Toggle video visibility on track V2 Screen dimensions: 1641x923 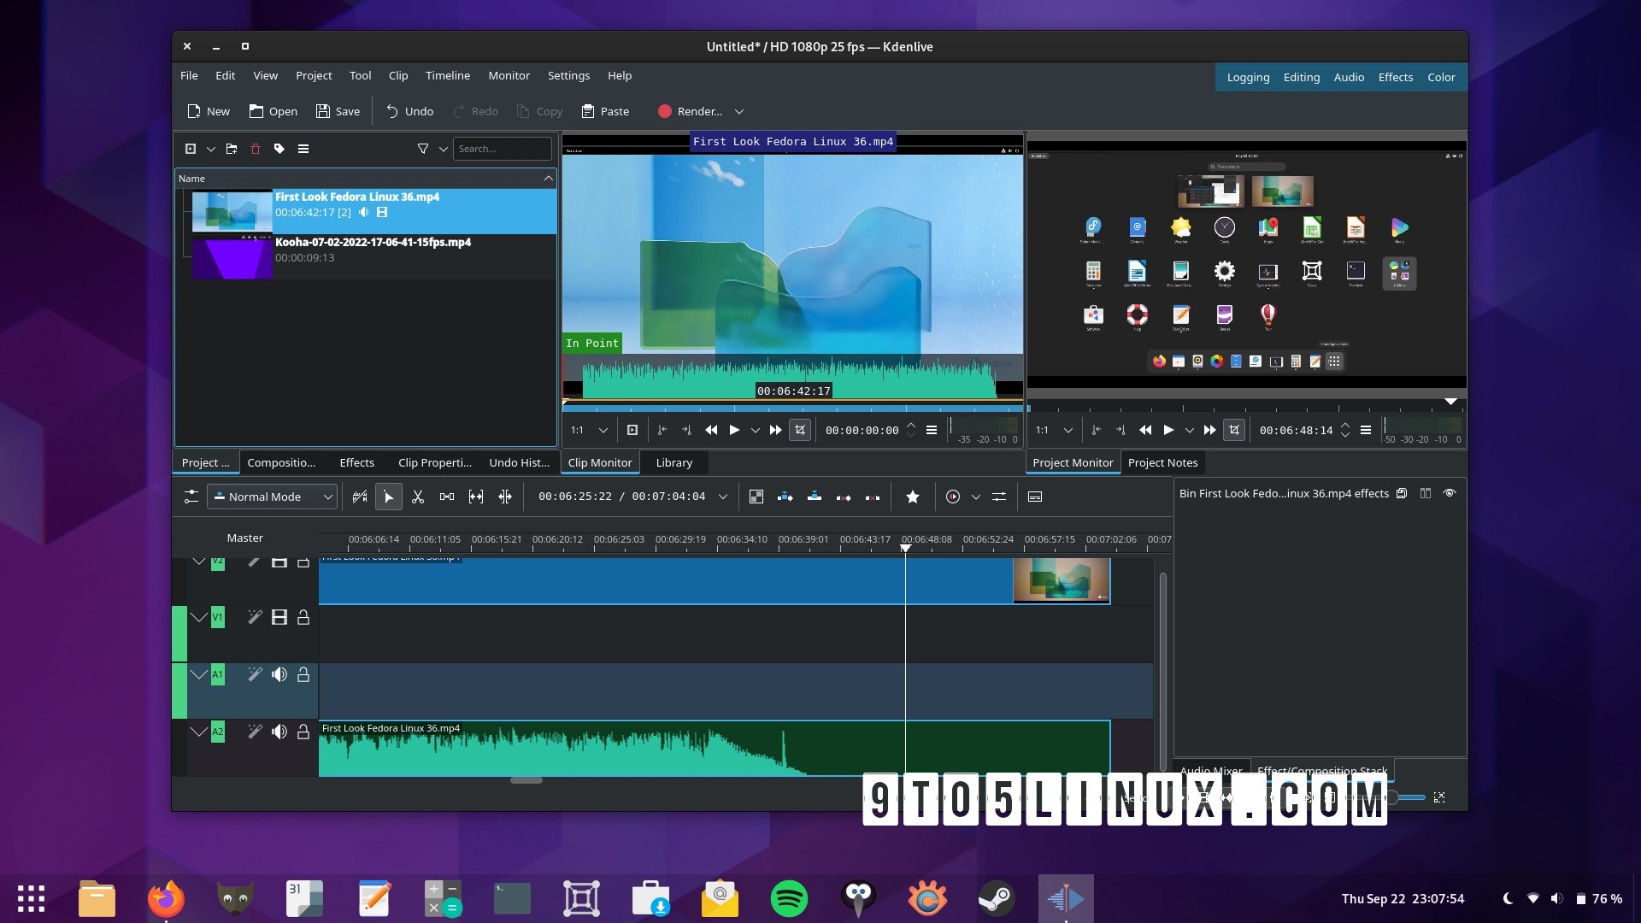pyautogui.click(x=279, y=561)
